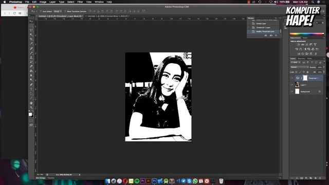
Task: Toggle lock all button in Layers
Action: pos(307,72)
